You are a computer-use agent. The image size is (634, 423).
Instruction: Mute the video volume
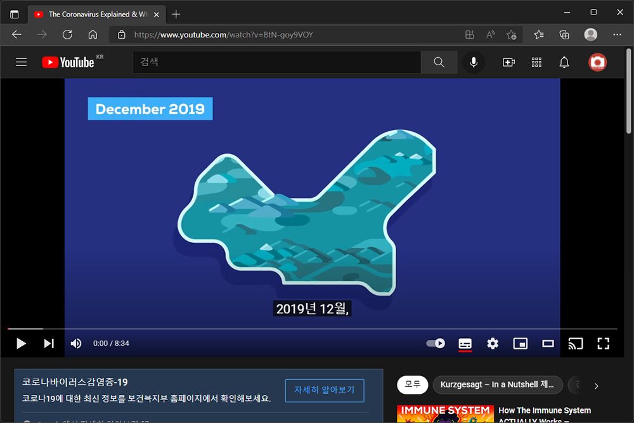pyautogui.click(x=76, y=343)
